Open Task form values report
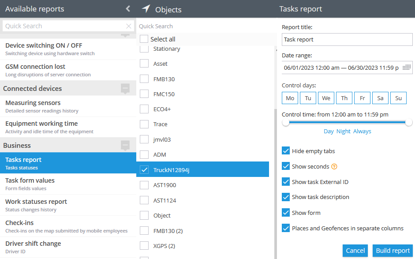415x259 pixels. pyautogui.click(x=68, y=184)
